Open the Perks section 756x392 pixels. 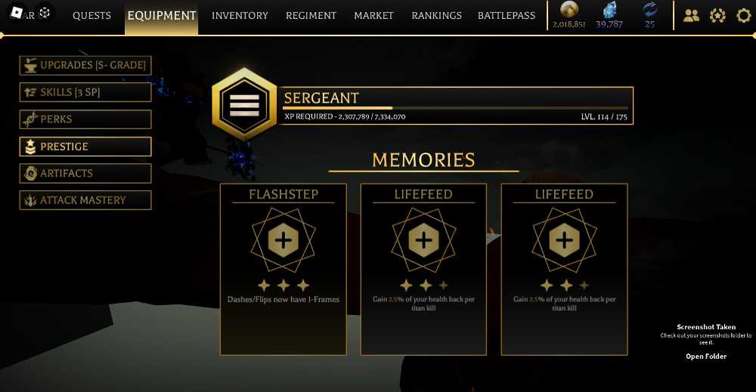coord(85,119)
